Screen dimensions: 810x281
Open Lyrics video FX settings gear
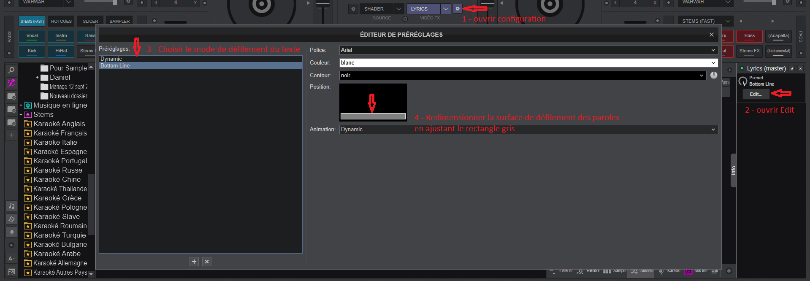click(x=458, y=9)
